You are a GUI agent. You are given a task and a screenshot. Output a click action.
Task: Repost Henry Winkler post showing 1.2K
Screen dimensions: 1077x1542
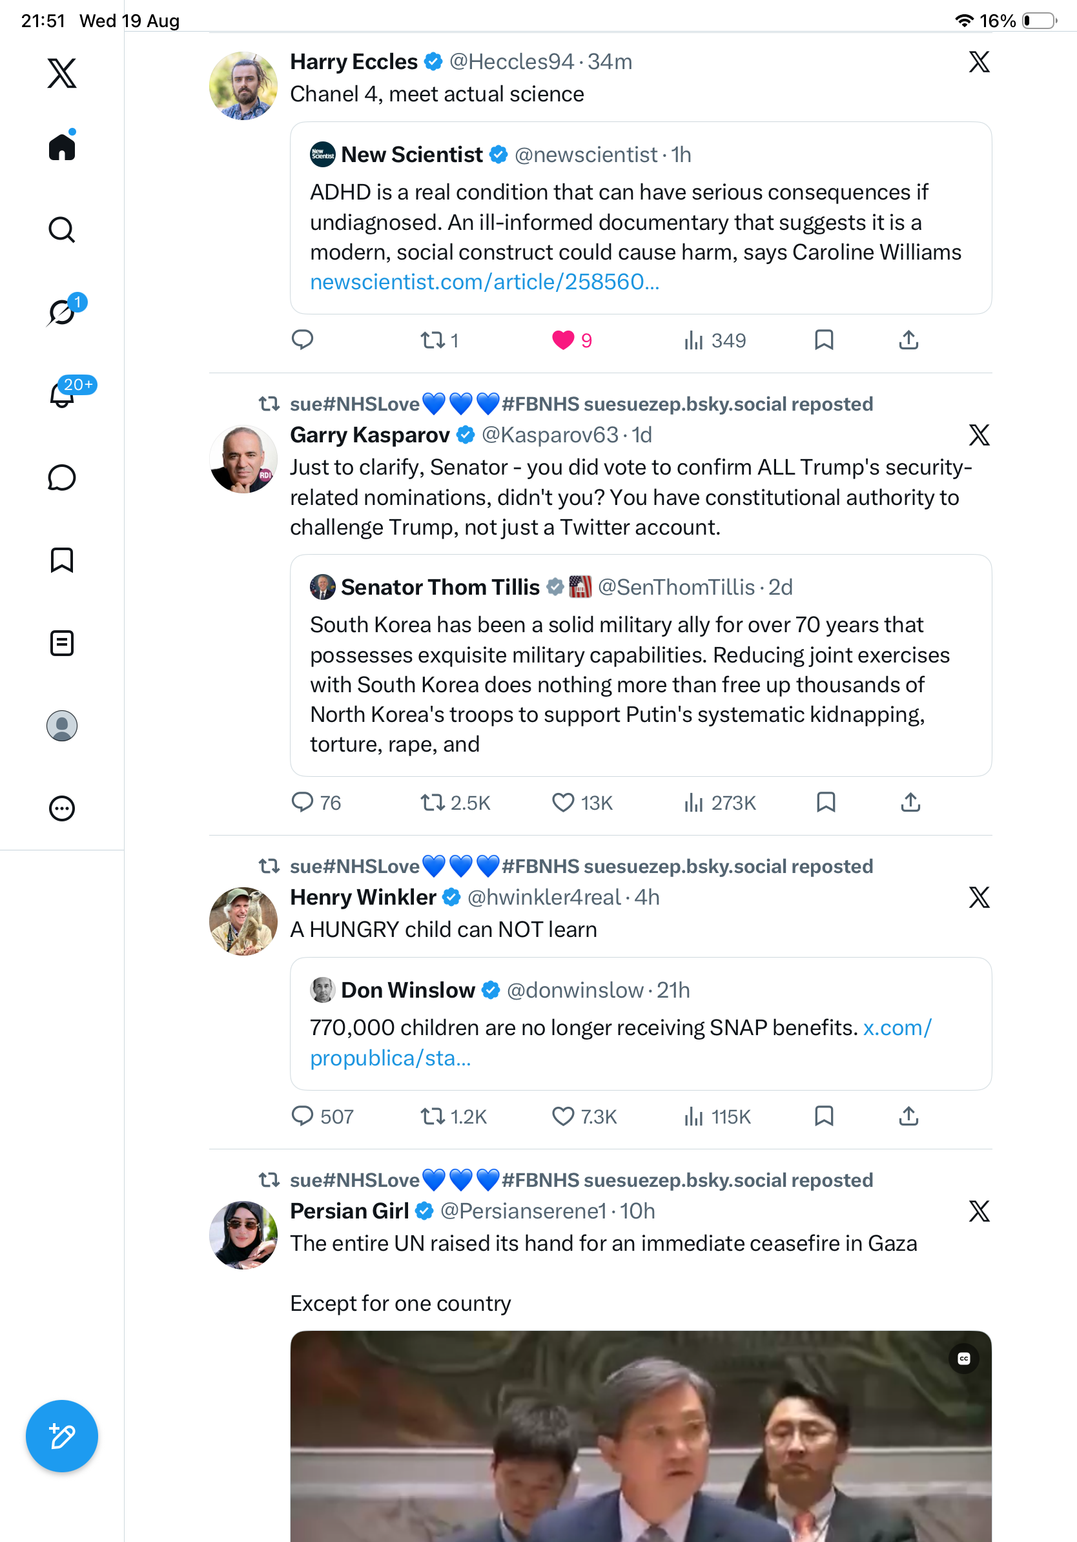453,1116
